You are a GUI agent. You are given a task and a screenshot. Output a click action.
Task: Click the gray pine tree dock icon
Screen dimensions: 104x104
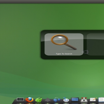coord(48,100)
